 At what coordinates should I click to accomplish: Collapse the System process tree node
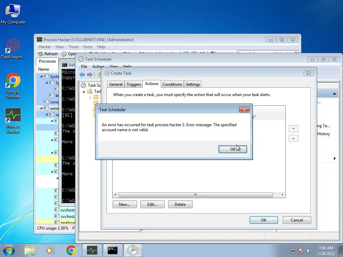[x=41, y=77]
